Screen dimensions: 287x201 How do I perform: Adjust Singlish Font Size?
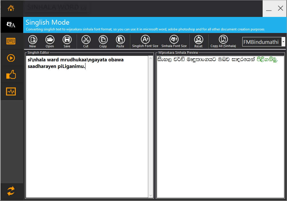click(x=145, y=41)
